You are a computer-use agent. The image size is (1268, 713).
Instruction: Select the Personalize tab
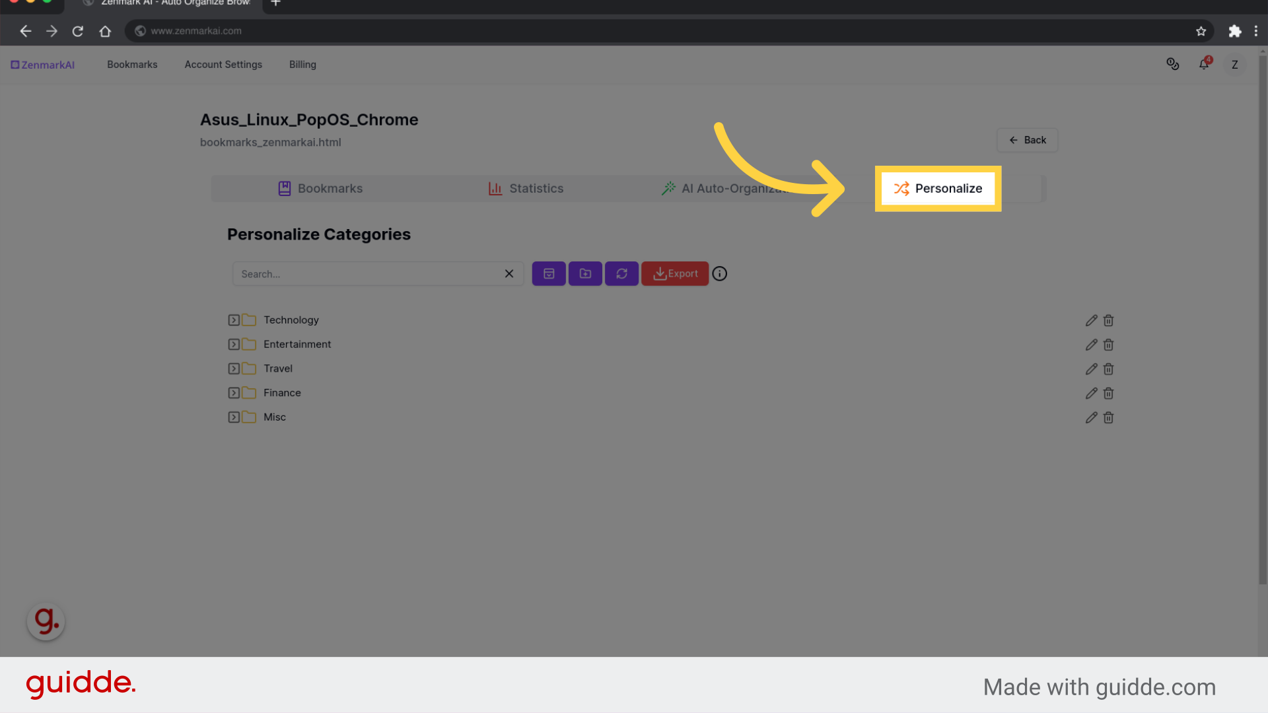click(x=938, y=188)
